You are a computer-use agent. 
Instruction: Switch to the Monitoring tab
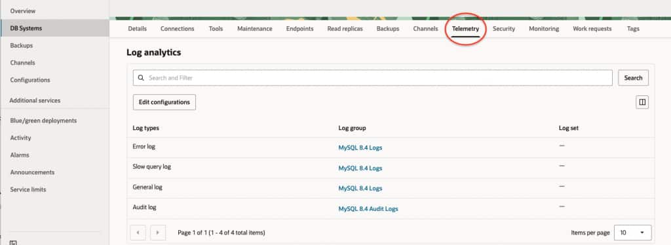click(x=544, y=29)
